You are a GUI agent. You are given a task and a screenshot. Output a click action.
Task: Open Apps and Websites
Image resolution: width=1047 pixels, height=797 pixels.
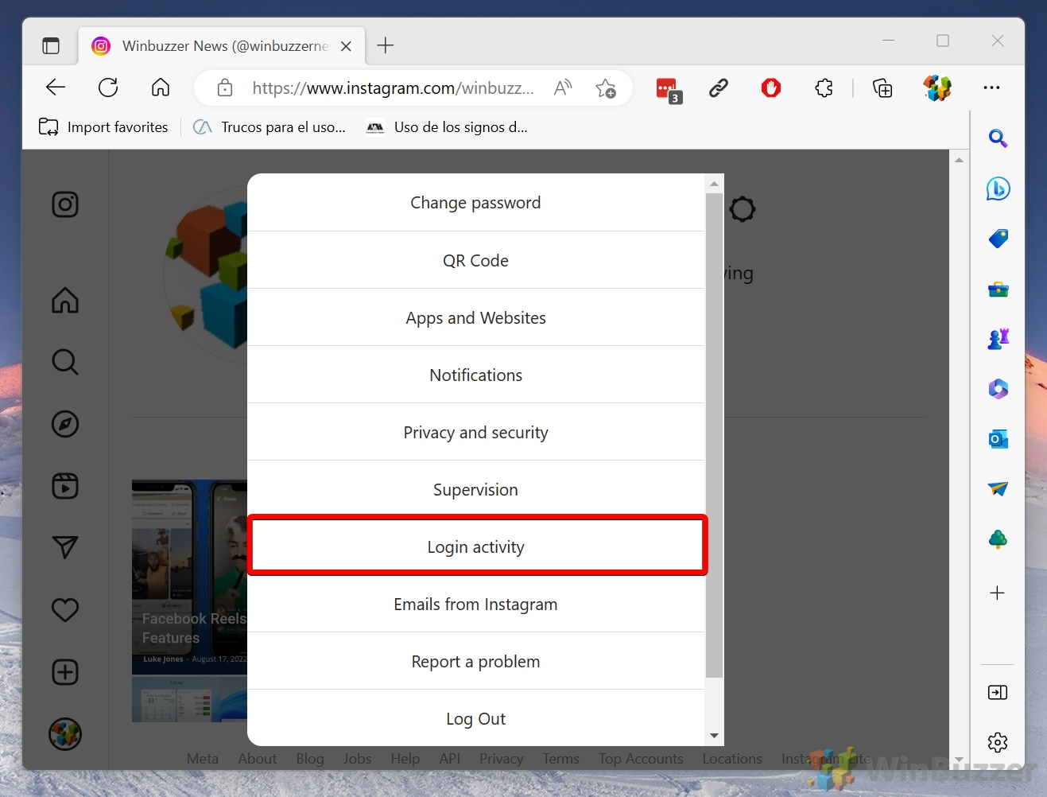(475, 317)
